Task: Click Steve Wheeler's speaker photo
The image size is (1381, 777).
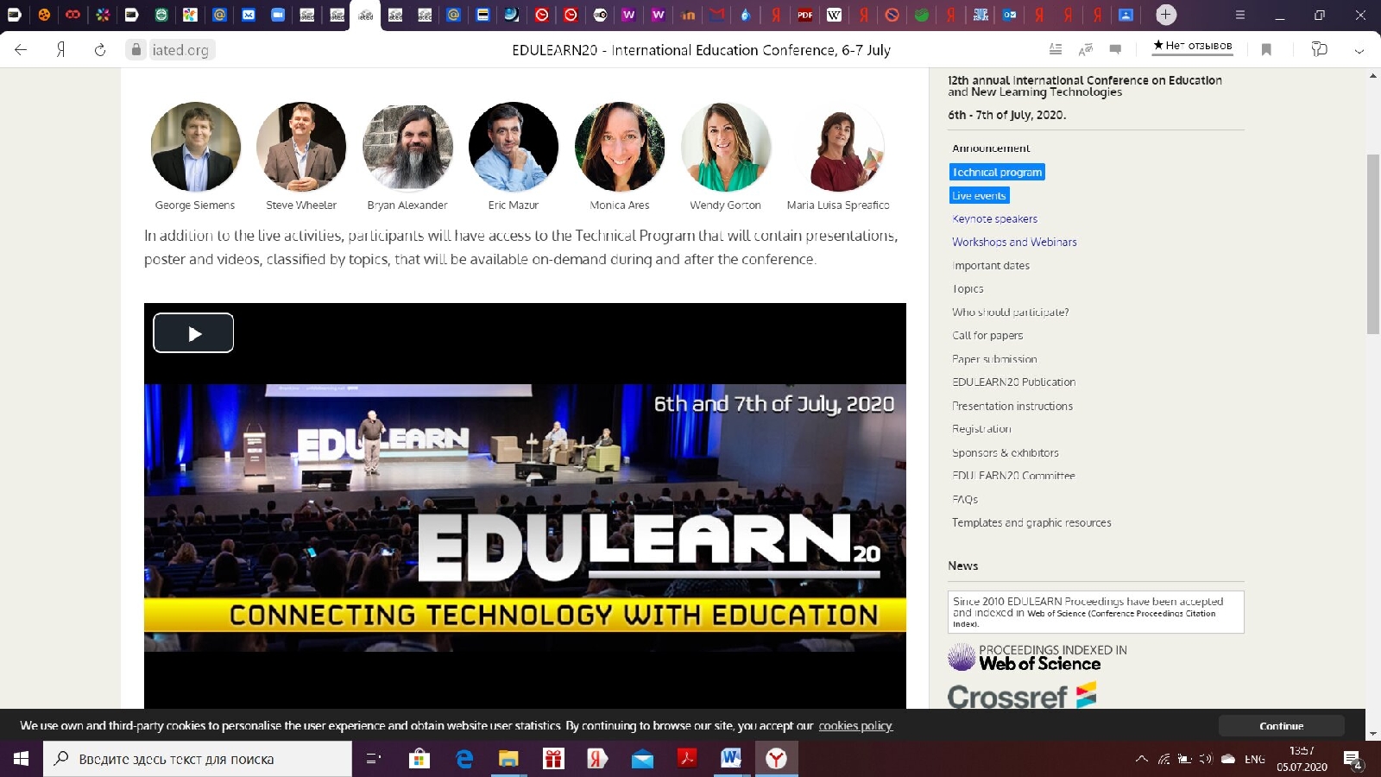Action: pos(301,147)
